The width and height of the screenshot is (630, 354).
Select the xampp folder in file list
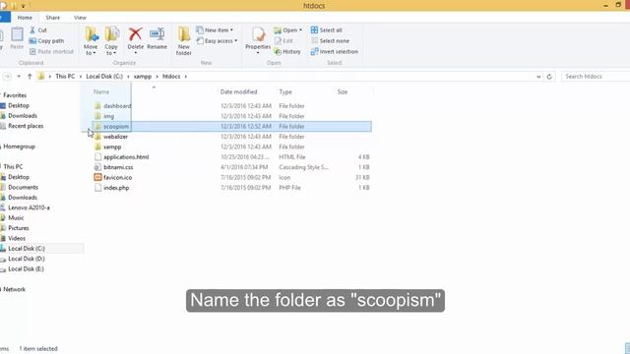click(112, 147)
